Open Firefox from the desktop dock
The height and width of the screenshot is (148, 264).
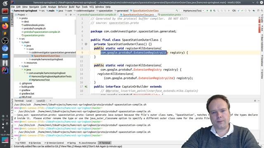(5, 26)
